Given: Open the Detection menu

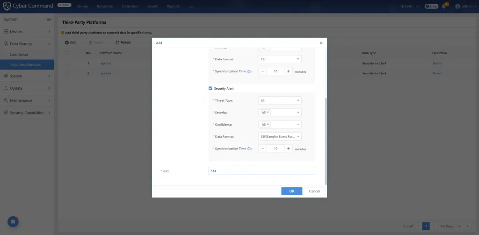Looking at the screenshot, I should tap(130, 6).
